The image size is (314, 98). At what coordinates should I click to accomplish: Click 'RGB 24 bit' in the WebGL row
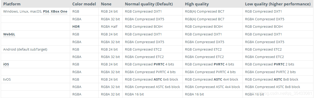pos(109,34)
